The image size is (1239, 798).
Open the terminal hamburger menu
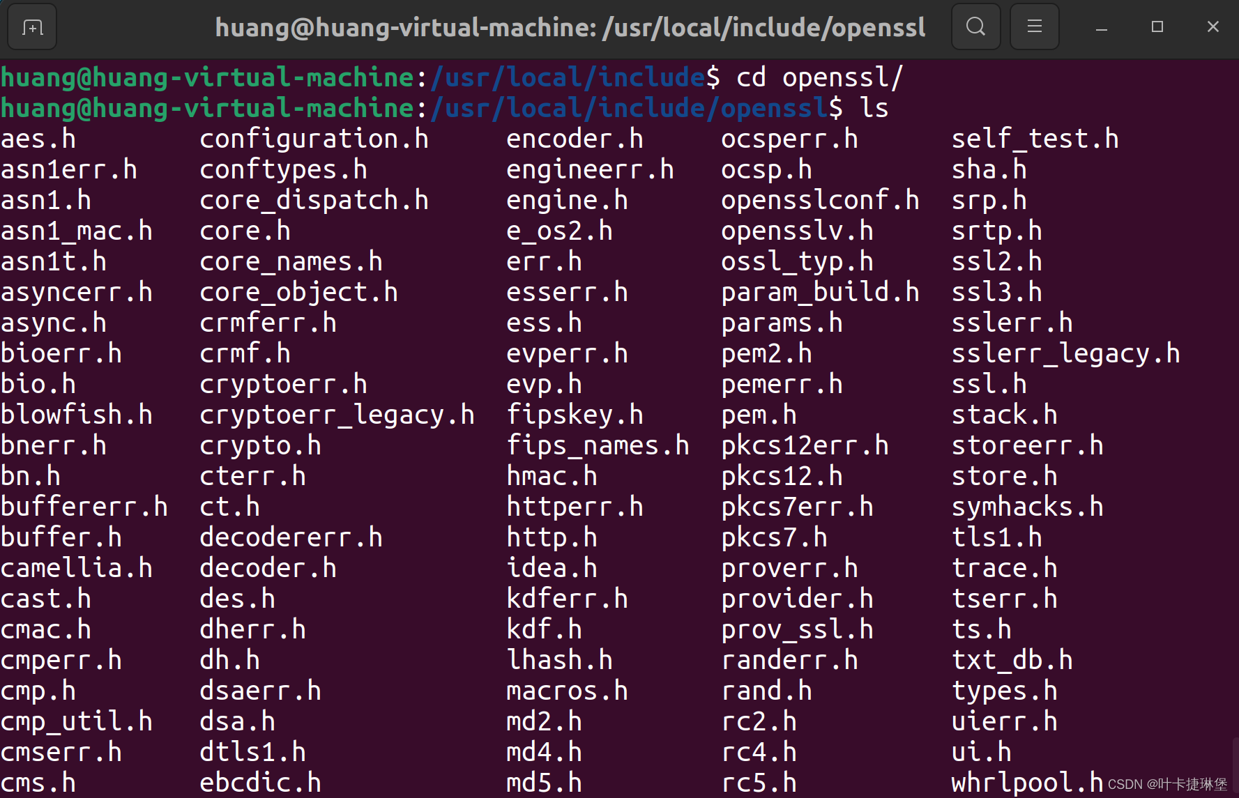coord(1034,27)
